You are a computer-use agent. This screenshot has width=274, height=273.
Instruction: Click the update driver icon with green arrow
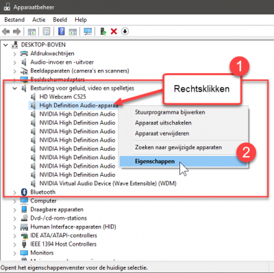pos(103,31)
